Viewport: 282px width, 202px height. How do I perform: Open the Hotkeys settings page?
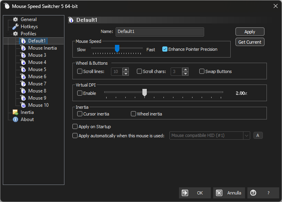[x=29, y=27]
